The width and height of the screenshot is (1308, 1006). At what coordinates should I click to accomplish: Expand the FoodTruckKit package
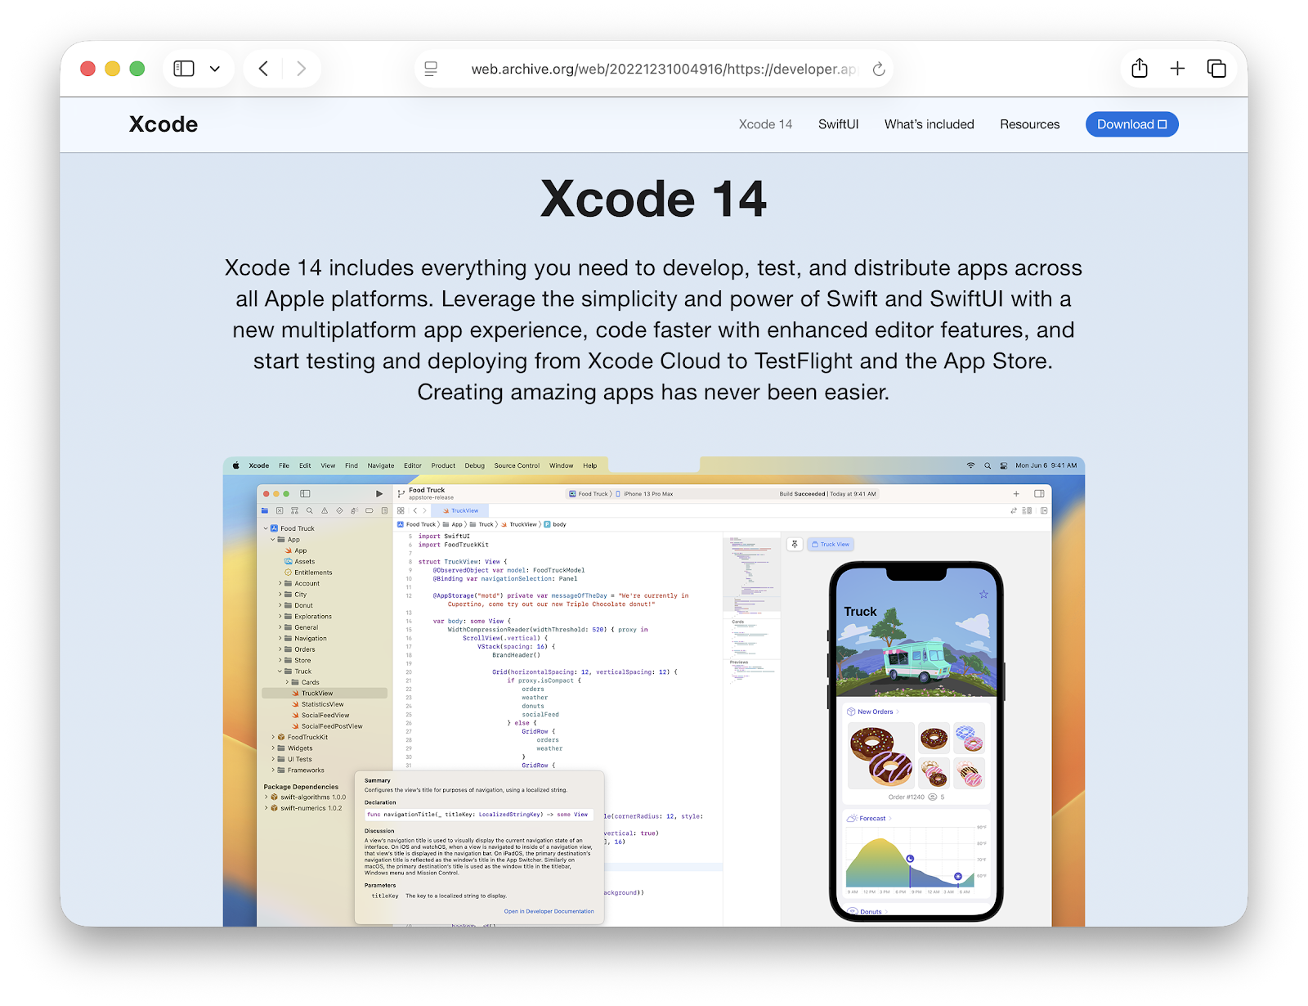point(273,737)
